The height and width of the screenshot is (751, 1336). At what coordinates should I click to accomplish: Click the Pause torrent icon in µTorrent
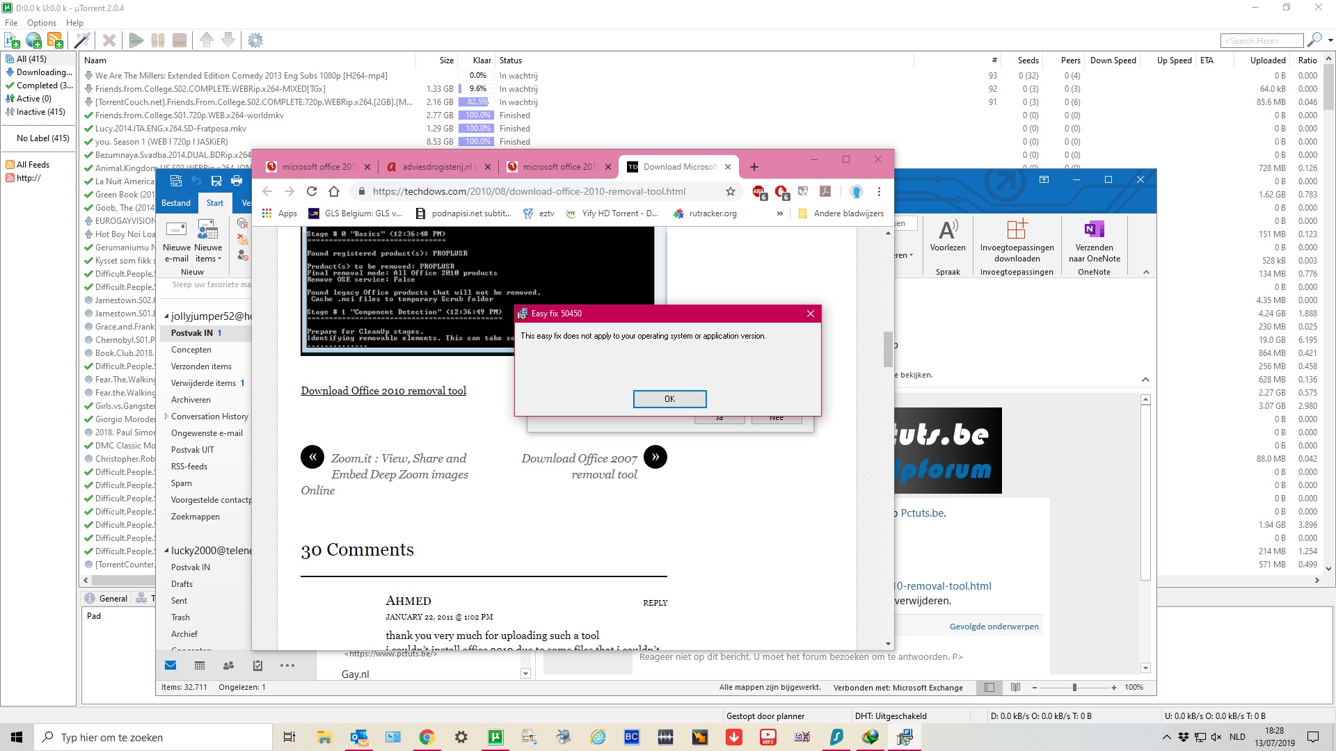click(158, 40)
